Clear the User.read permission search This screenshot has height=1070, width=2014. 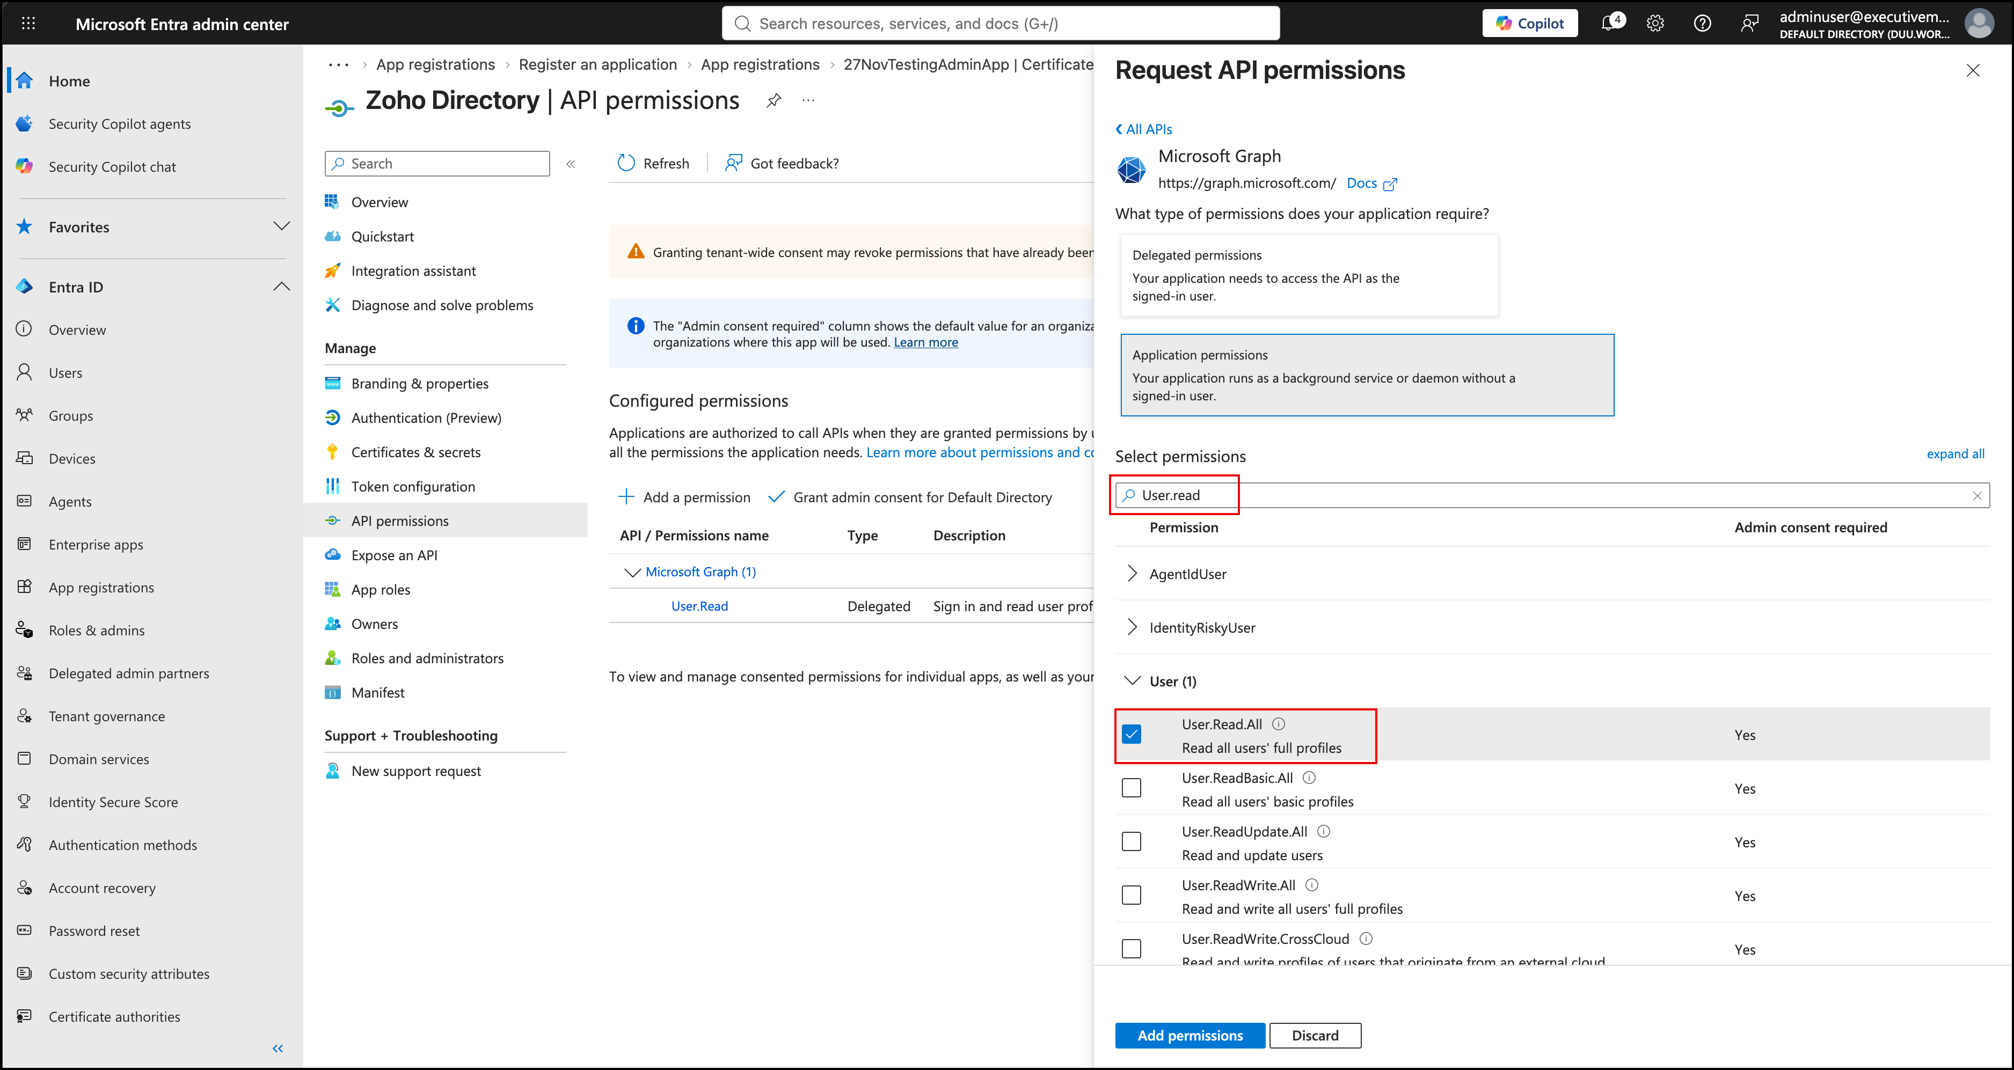click(x=1977, y=495)
